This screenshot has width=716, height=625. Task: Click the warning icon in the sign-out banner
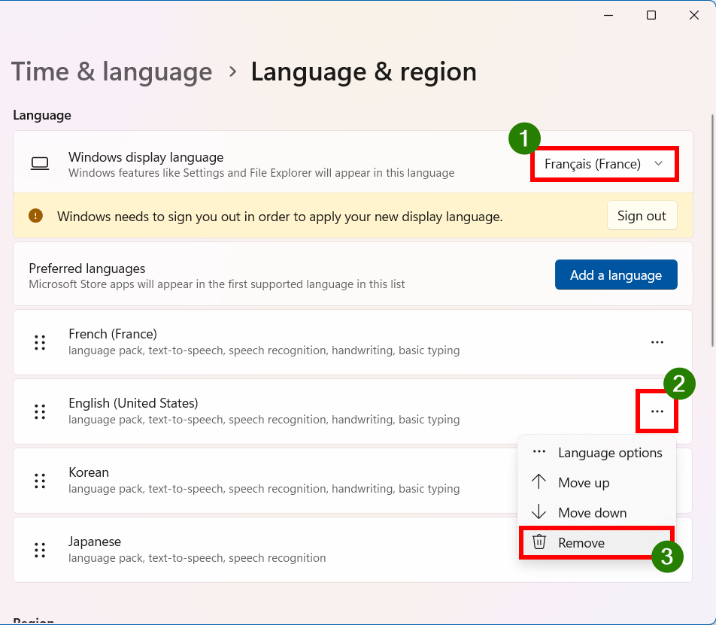click(35, 216)
